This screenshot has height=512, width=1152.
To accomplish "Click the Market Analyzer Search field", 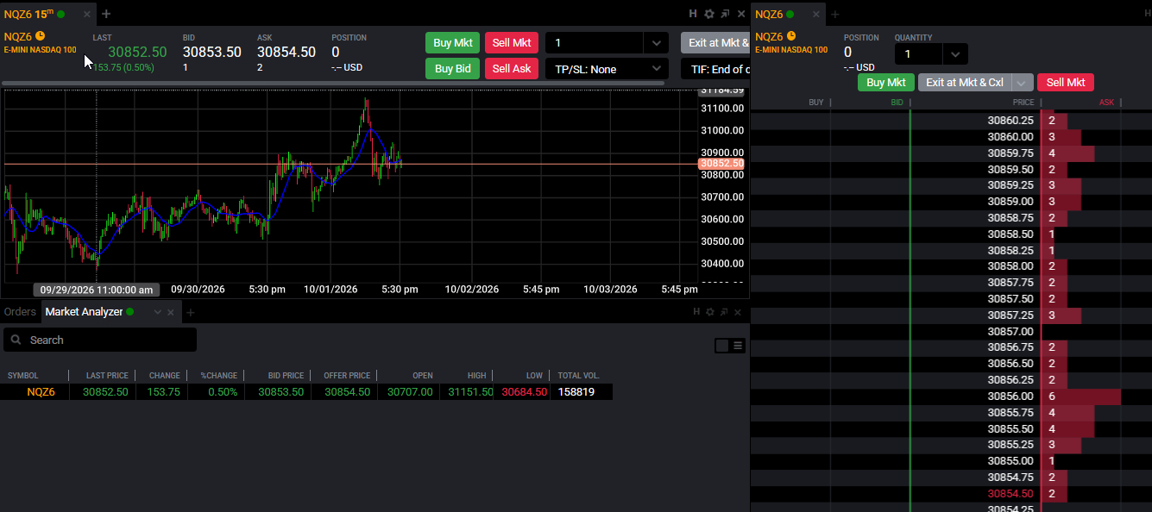I will (x=100, y=340).
